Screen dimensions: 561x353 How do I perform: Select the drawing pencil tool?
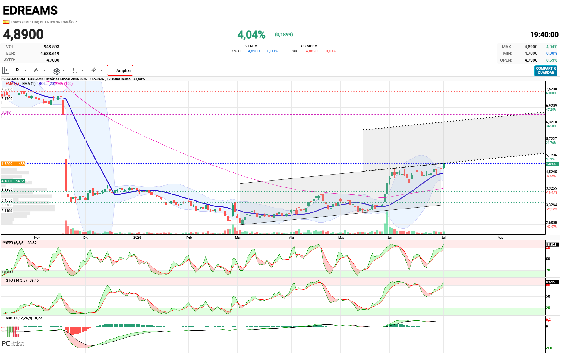click(x=94, y=70)
